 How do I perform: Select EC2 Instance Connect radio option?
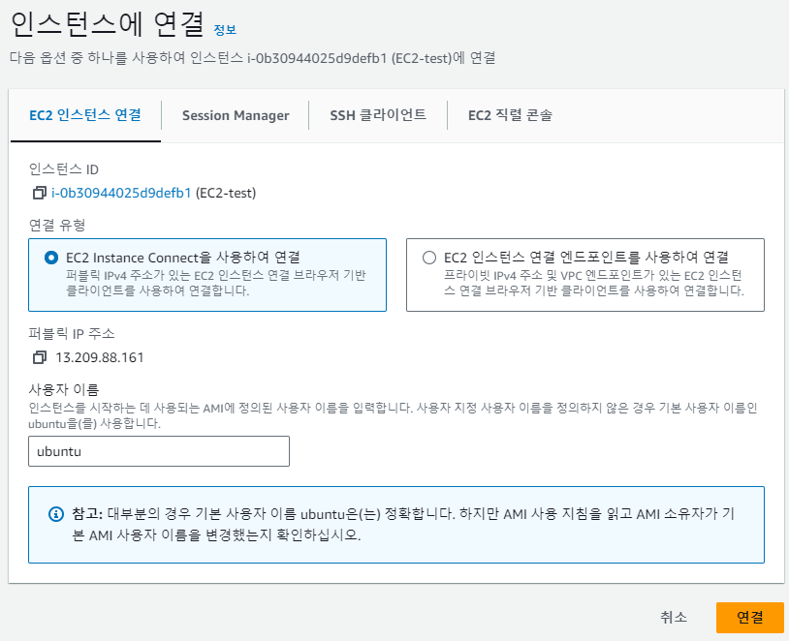pos(50,258)
